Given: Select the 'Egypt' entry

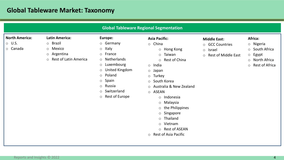Looking at the screenshot, I should point(258,55).
